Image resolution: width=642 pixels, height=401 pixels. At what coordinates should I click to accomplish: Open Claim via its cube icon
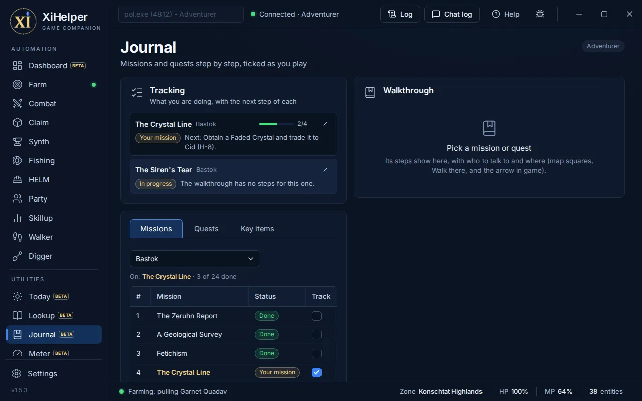(18, 123)
